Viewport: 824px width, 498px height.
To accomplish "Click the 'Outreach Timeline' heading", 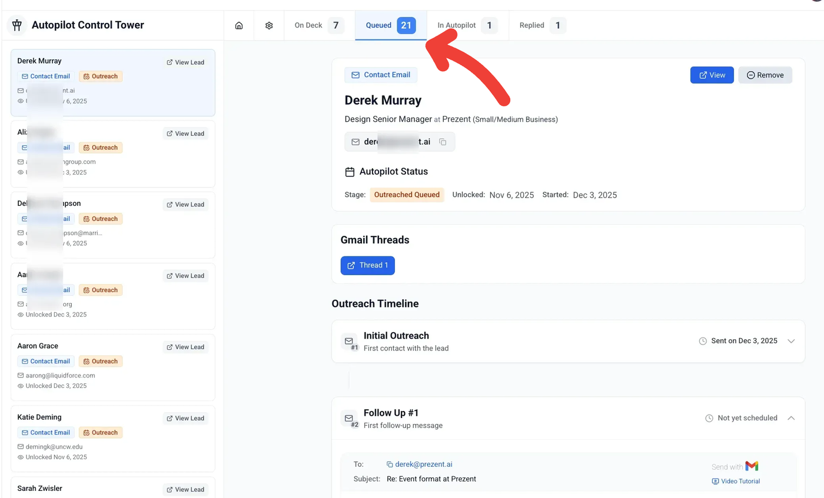I will (x=376, y=304).
